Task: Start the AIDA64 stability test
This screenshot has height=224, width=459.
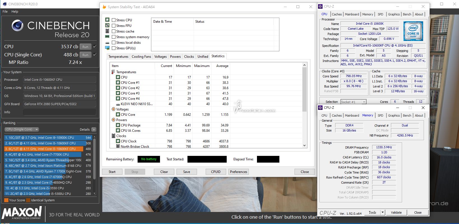Action: tap(112, 172)
